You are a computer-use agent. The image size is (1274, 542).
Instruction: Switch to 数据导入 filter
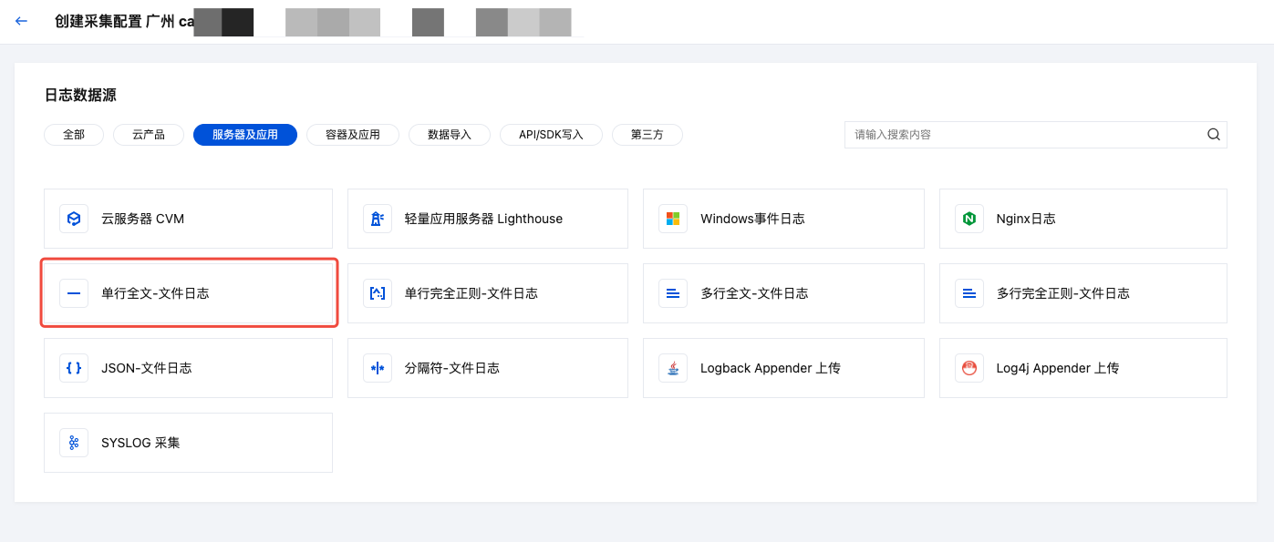pos(450,135)
